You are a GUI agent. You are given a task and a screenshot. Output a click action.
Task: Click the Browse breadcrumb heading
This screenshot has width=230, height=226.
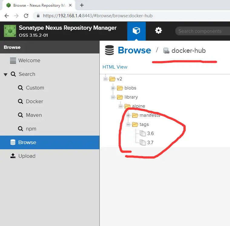(x=134, y=50)
